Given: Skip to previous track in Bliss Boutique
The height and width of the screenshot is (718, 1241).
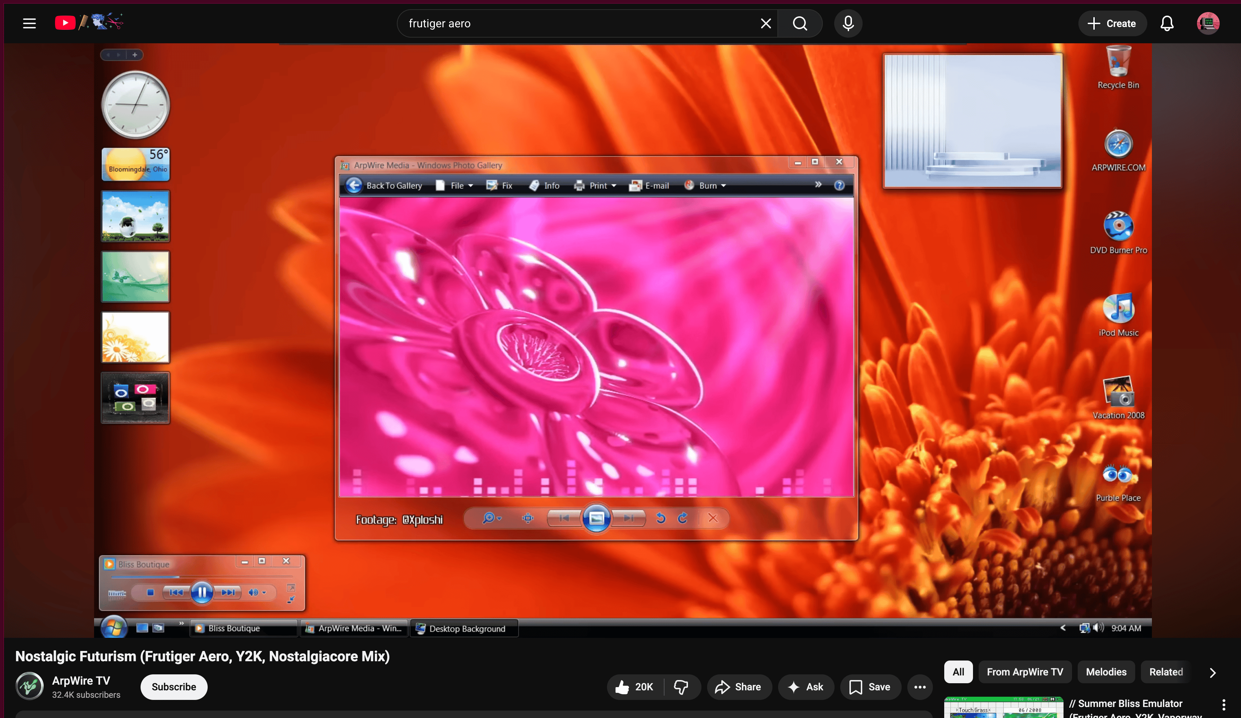Looking at the screenshot, I should click(x=176, y=592).
